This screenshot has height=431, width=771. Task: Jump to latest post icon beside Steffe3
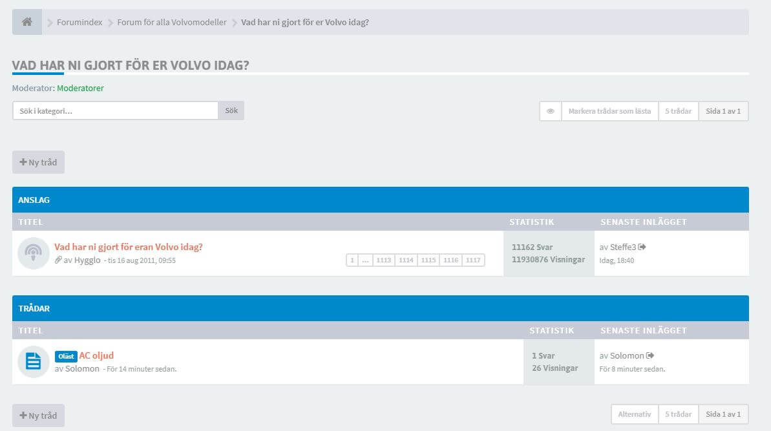pyautogui.click(x=642, y=247)
